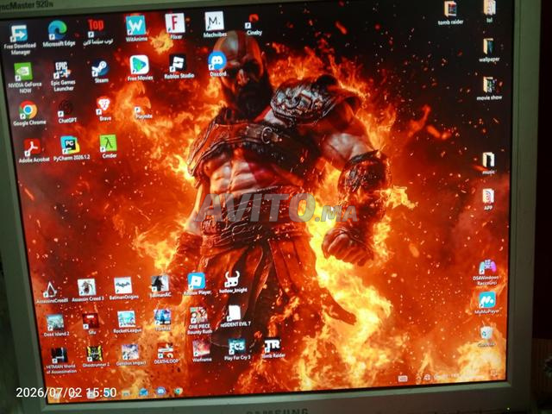Image resolution: width=552 pixels, height=414 pixels.
Task: Select the tomb raider folder
Action: tap(450, 9)
